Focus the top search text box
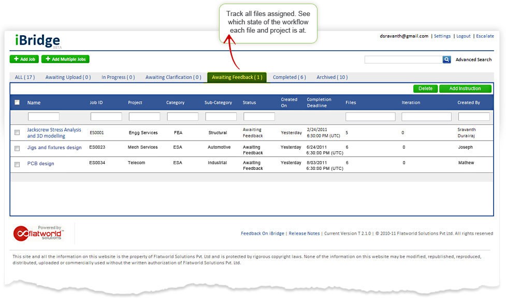Image resolution: width=506 pixels, height=303 pixels. pyautogui.click(x=403, y=60)
